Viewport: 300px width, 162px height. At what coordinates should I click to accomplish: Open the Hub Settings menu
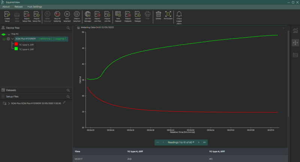pos(35,7)
